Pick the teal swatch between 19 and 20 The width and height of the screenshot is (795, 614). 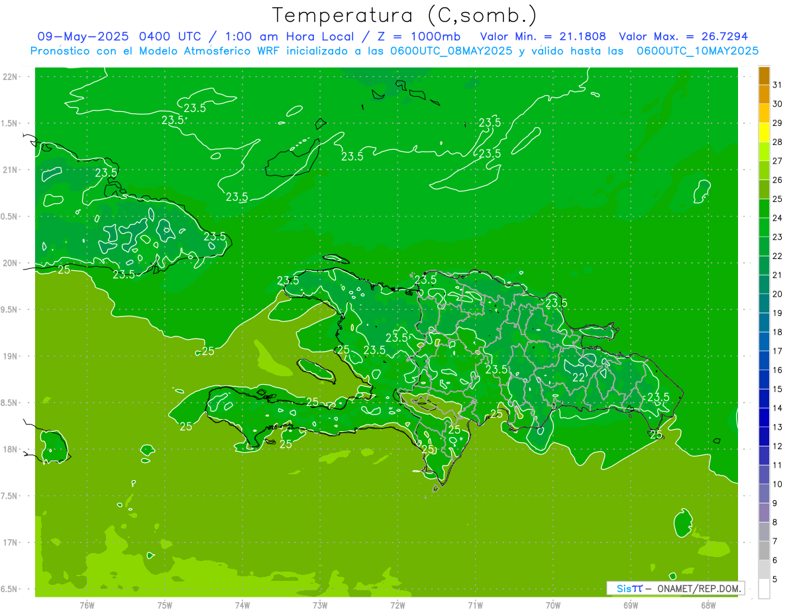click(x=764, y=303)
